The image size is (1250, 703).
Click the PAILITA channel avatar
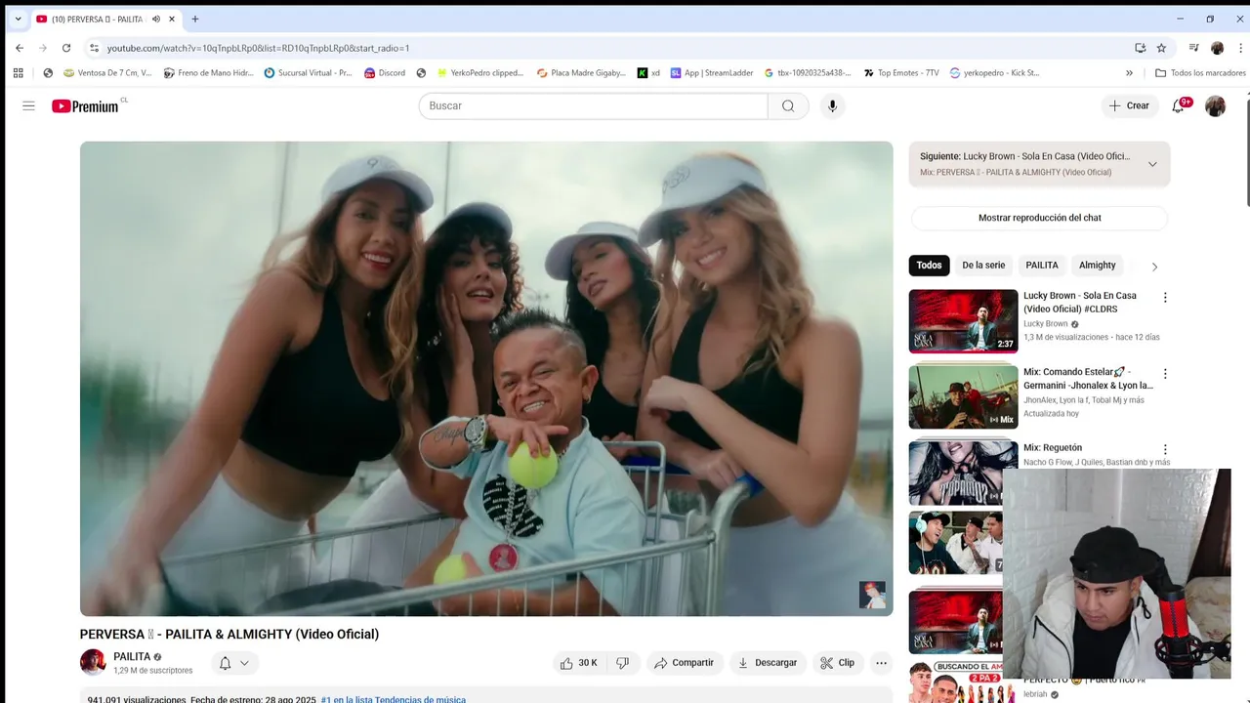[x=93, y=662]
